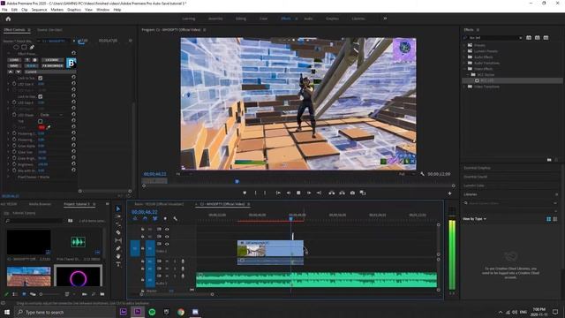Select the Selection arrow tool

pyautogui.click(x=117, y=208)
